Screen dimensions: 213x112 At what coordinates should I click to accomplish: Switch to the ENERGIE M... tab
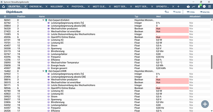pyautogui.click(x=36, y=6)
